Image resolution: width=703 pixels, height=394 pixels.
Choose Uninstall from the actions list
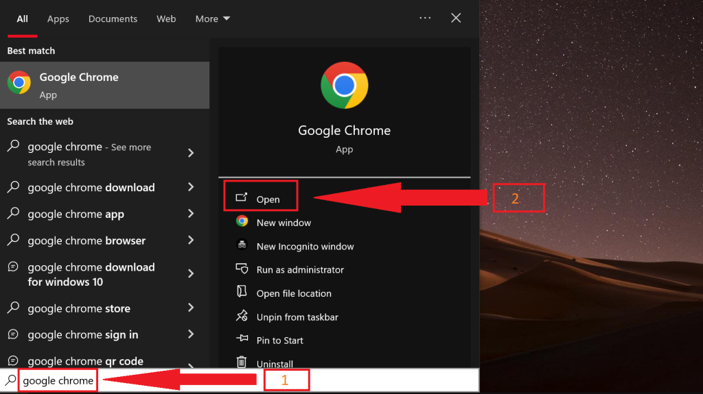(x=275, y=364)
